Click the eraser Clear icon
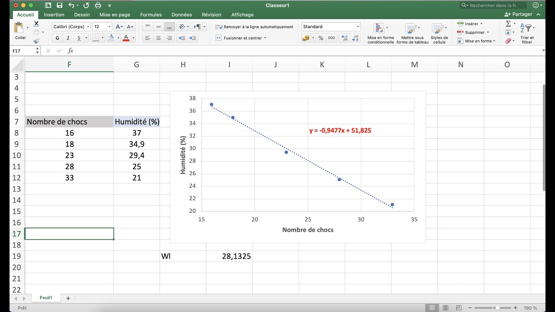The height and width of the screenshot is (312, 555). tap(508, 41)
